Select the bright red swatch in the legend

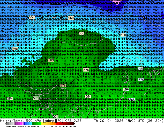pos(56,124)
